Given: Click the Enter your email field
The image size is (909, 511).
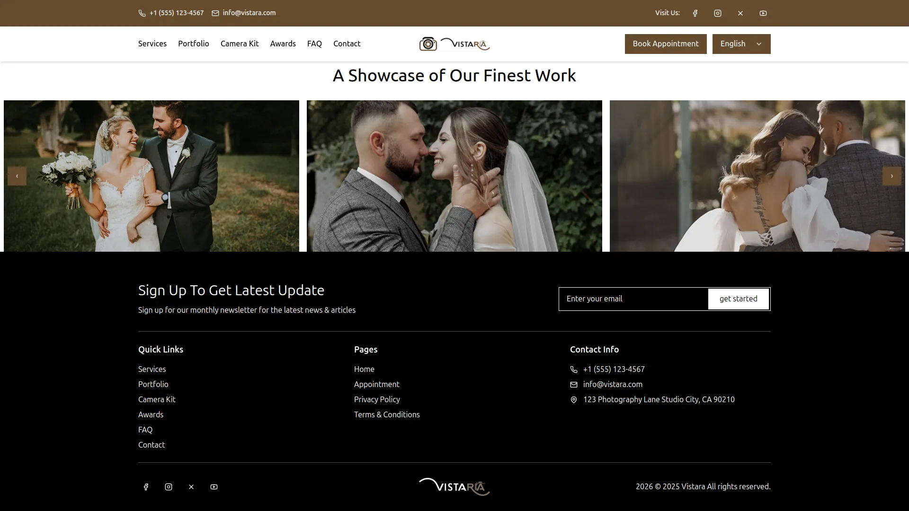Looking at the screenshot, I should click(633, 299).
